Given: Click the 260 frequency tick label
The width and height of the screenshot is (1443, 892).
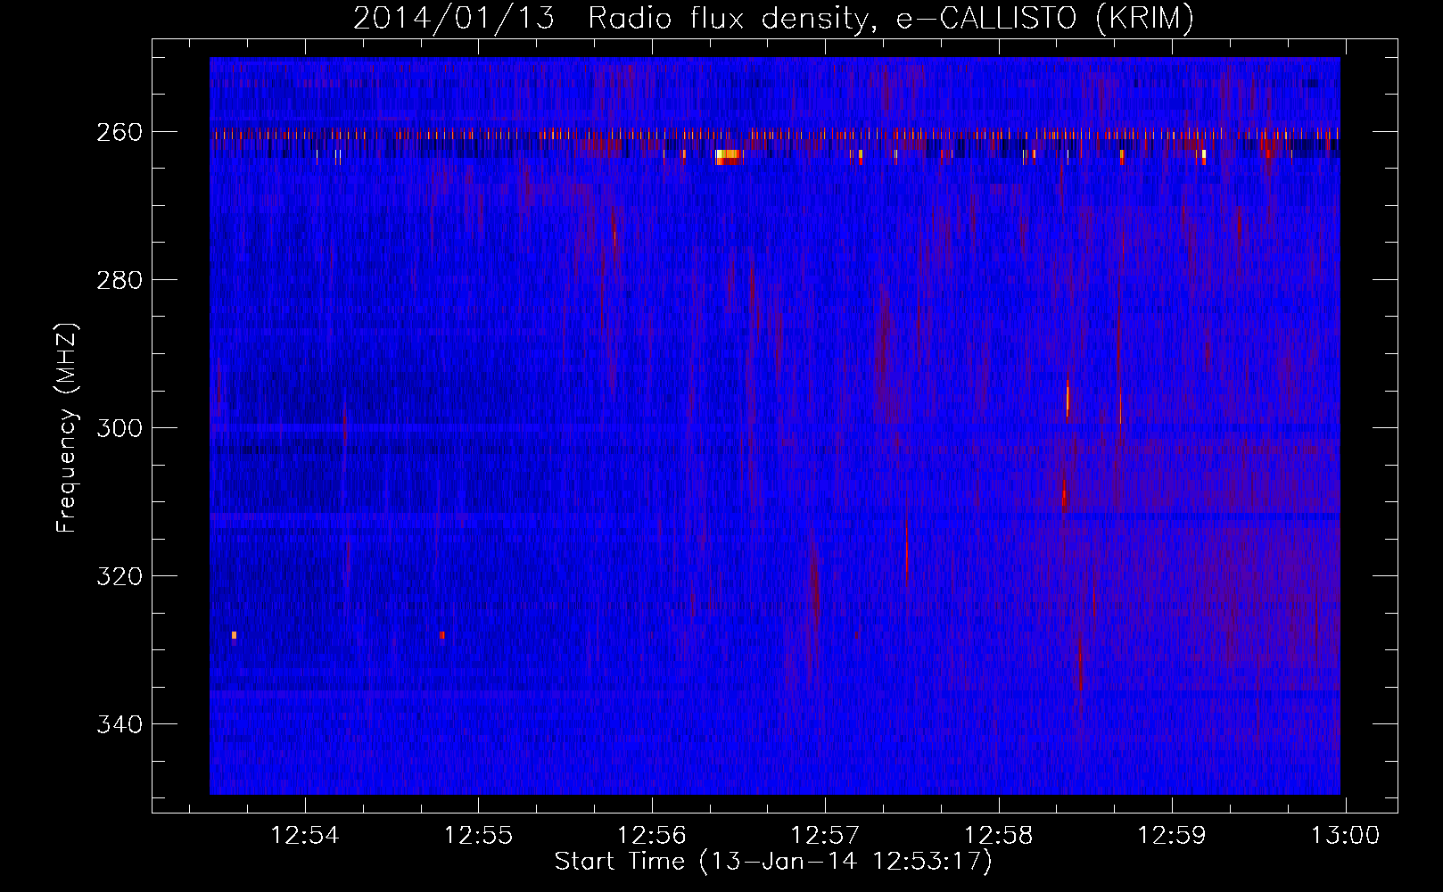Looking at the screenshot, I should [119, 132].
